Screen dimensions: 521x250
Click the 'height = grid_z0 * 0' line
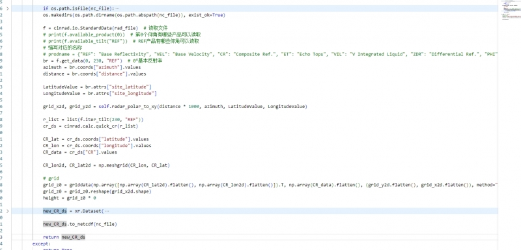click(x=70, y=198)
